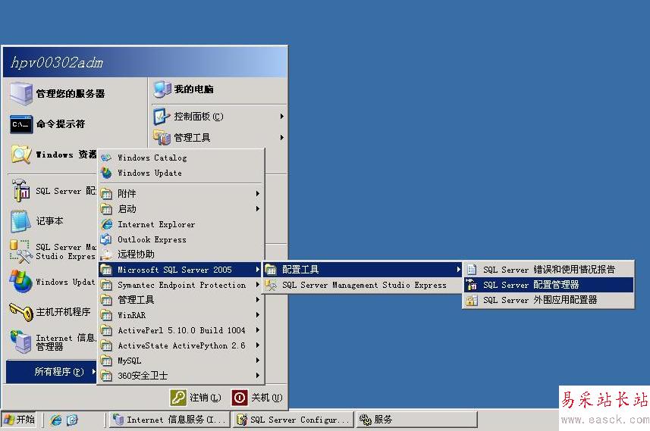Click the Outlook Express icon
The height and width of the screenshot is (431, 650).
tap(106, 239)
